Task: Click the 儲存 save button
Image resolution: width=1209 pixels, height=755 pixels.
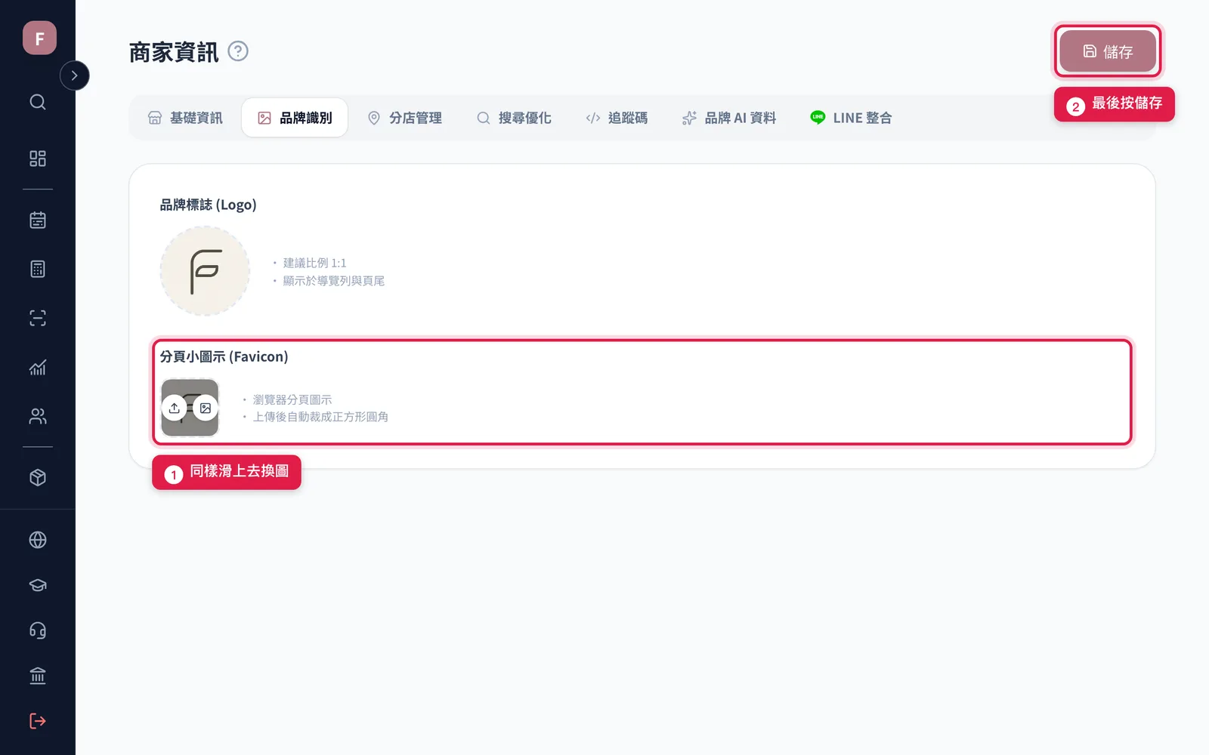Action: [x=1108, y=51]
